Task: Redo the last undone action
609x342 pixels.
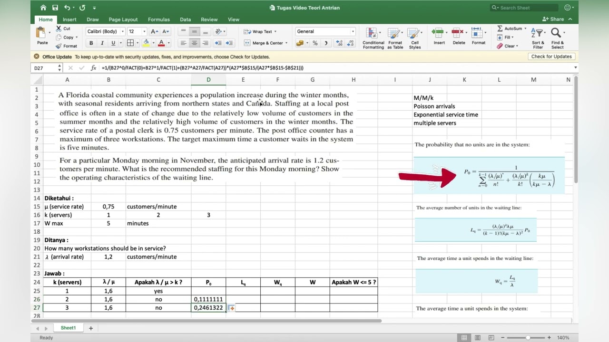Action: [82, 8]
